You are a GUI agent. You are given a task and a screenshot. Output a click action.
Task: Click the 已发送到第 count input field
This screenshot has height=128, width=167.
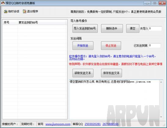tap(155, 45)
